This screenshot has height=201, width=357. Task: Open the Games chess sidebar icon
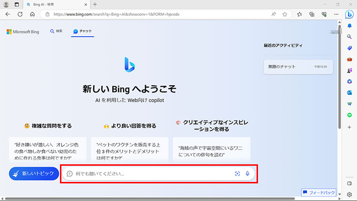349,70
